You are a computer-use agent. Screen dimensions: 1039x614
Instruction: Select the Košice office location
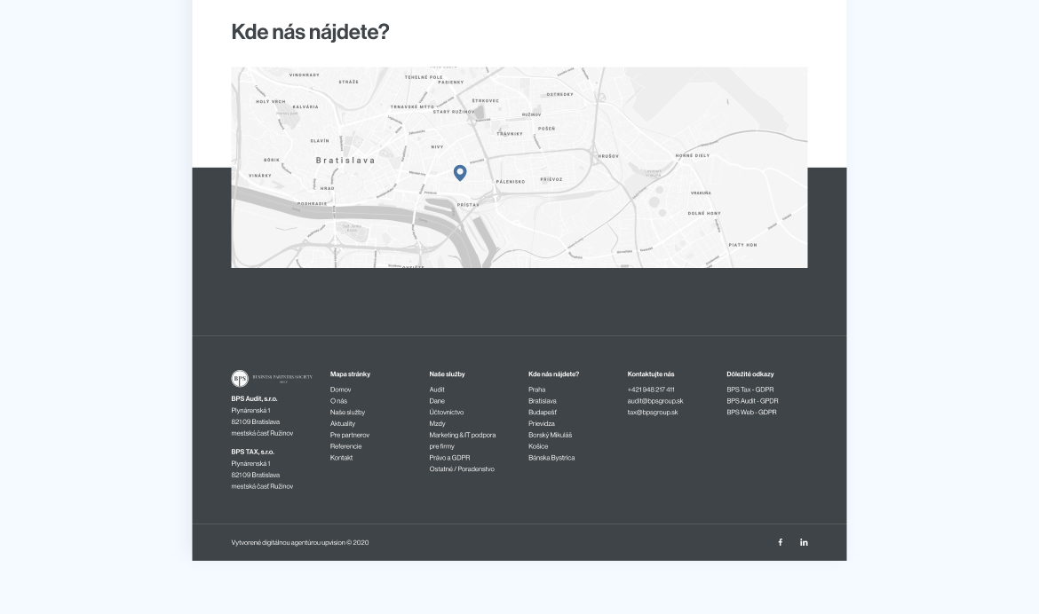tap(538, 446)
